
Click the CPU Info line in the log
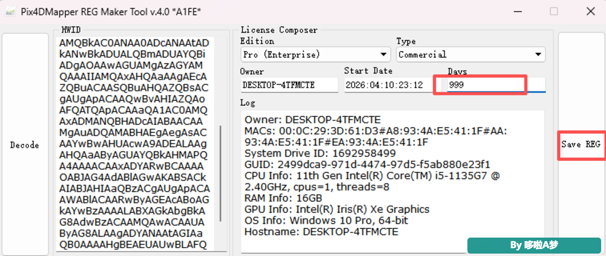[x=372, y=181]
